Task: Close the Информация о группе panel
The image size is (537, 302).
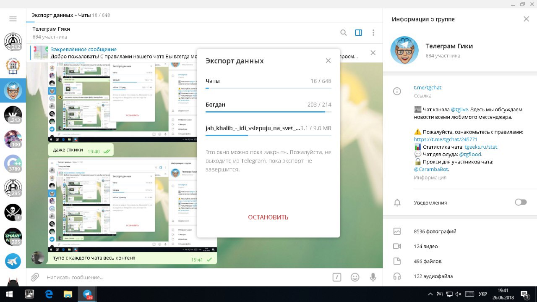Action: [526, 19]
